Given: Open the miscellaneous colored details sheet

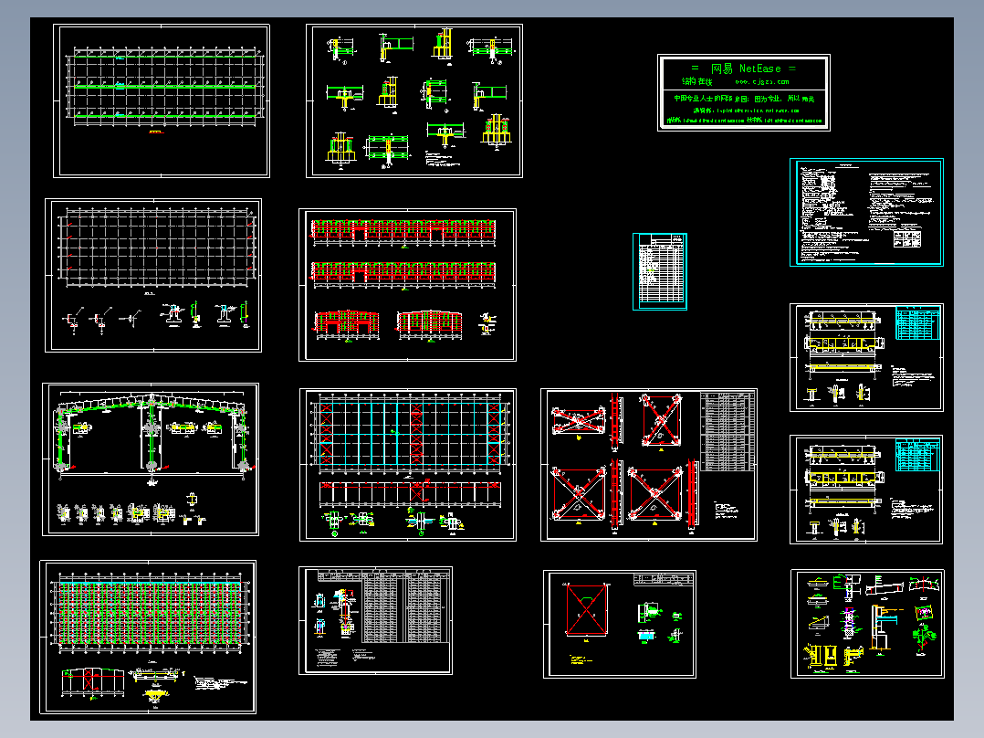Looking at the screenshot, I should click(x=867, y=625).
